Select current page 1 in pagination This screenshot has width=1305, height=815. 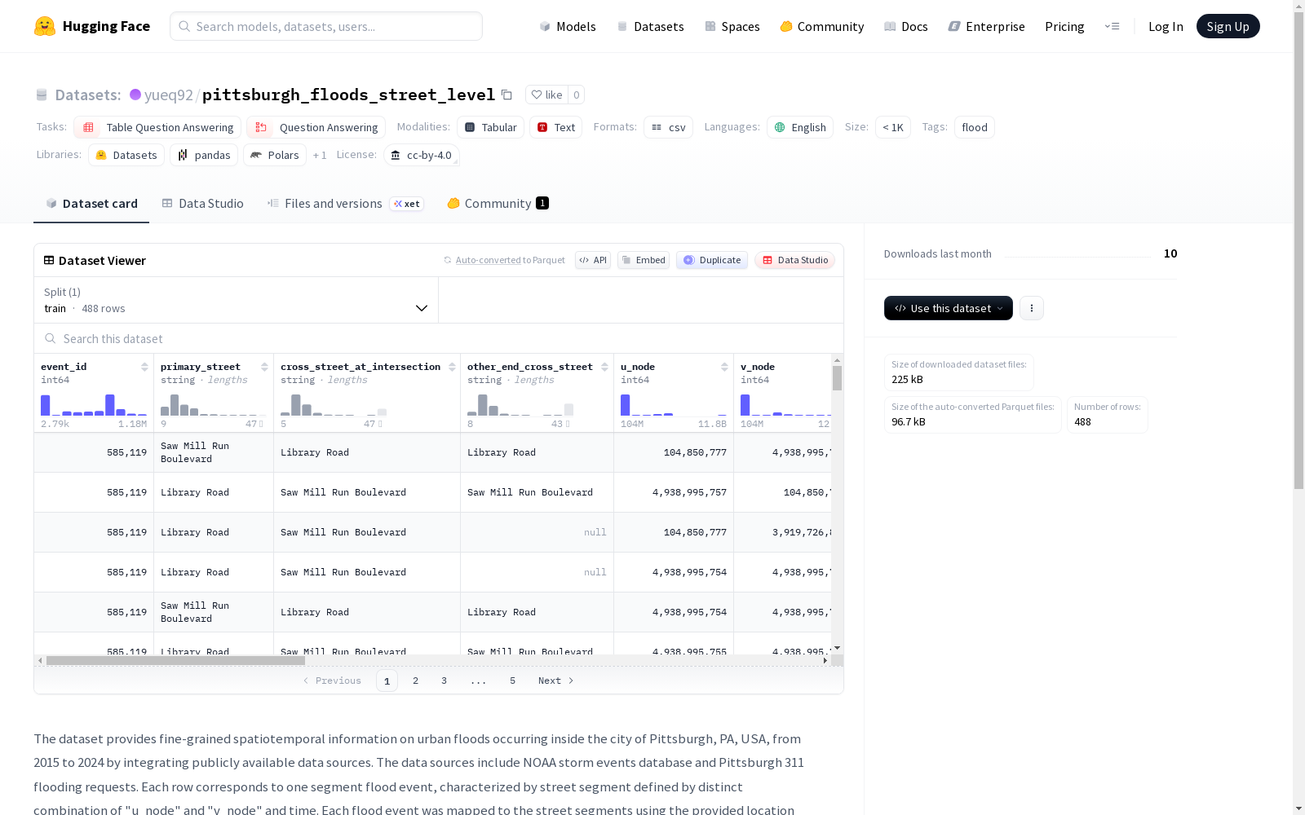[387, 681]
